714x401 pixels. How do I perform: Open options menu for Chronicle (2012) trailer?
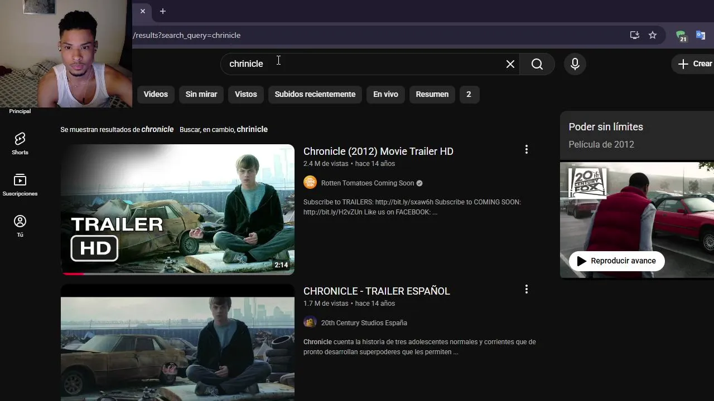click(x=526, y=150)
